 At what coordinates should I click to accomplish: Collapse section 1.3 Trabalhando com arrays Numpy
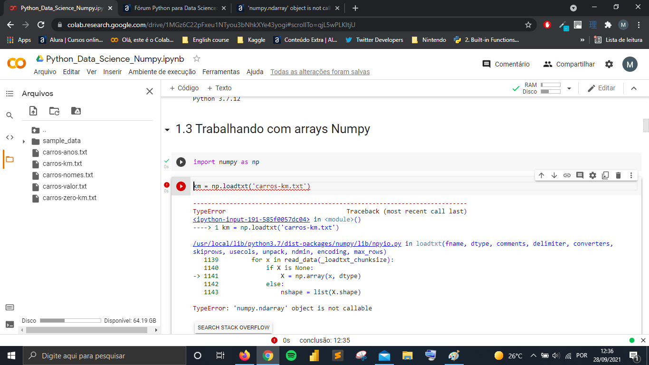(x=167, y=130)
